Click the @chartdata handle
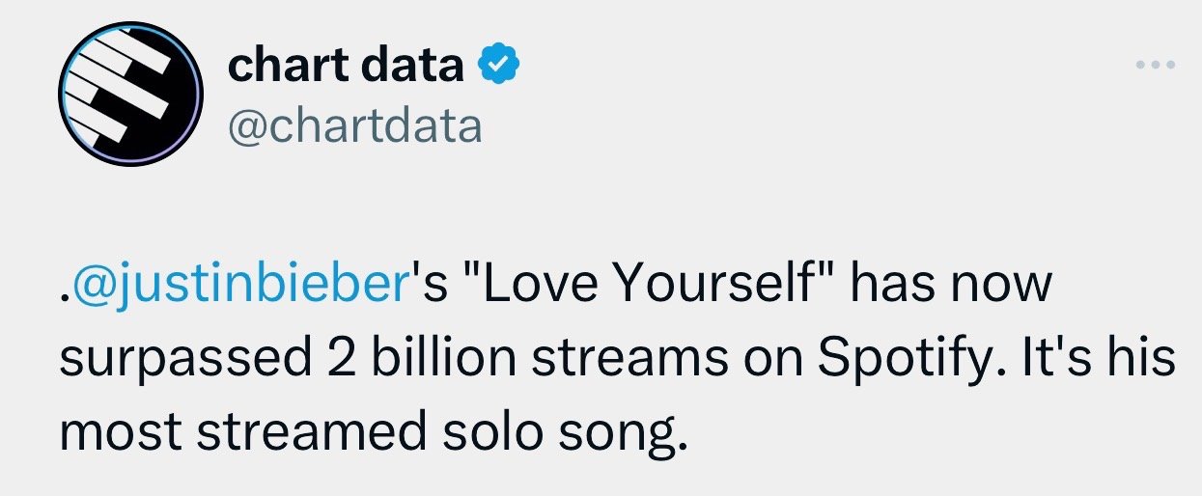The image size is (1202, 496). 354,126
